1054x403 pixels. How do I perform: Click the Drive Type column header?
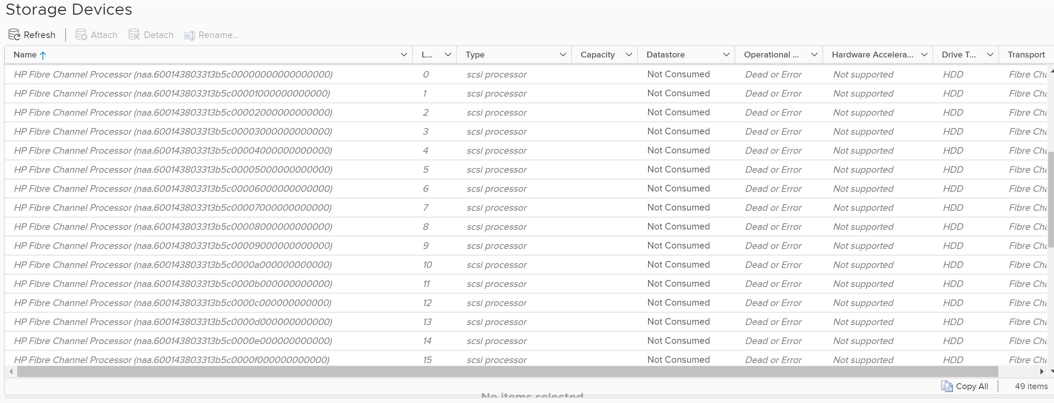coord(958,55)
